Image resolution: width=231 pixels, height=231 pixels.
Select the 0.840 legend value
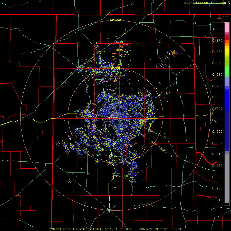tap(217, 63)
